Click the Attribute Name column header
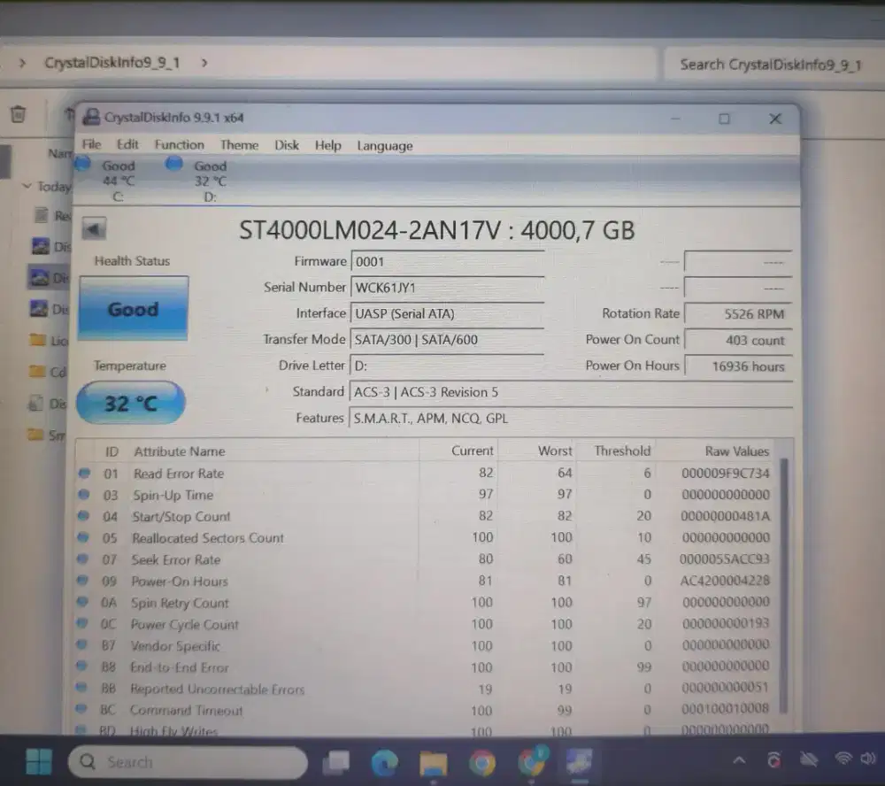885x786 pixels. point(180,451)
